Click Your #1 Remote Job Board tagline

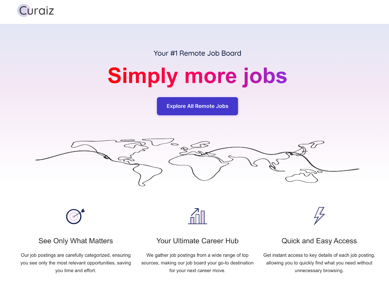click(197, 53)
